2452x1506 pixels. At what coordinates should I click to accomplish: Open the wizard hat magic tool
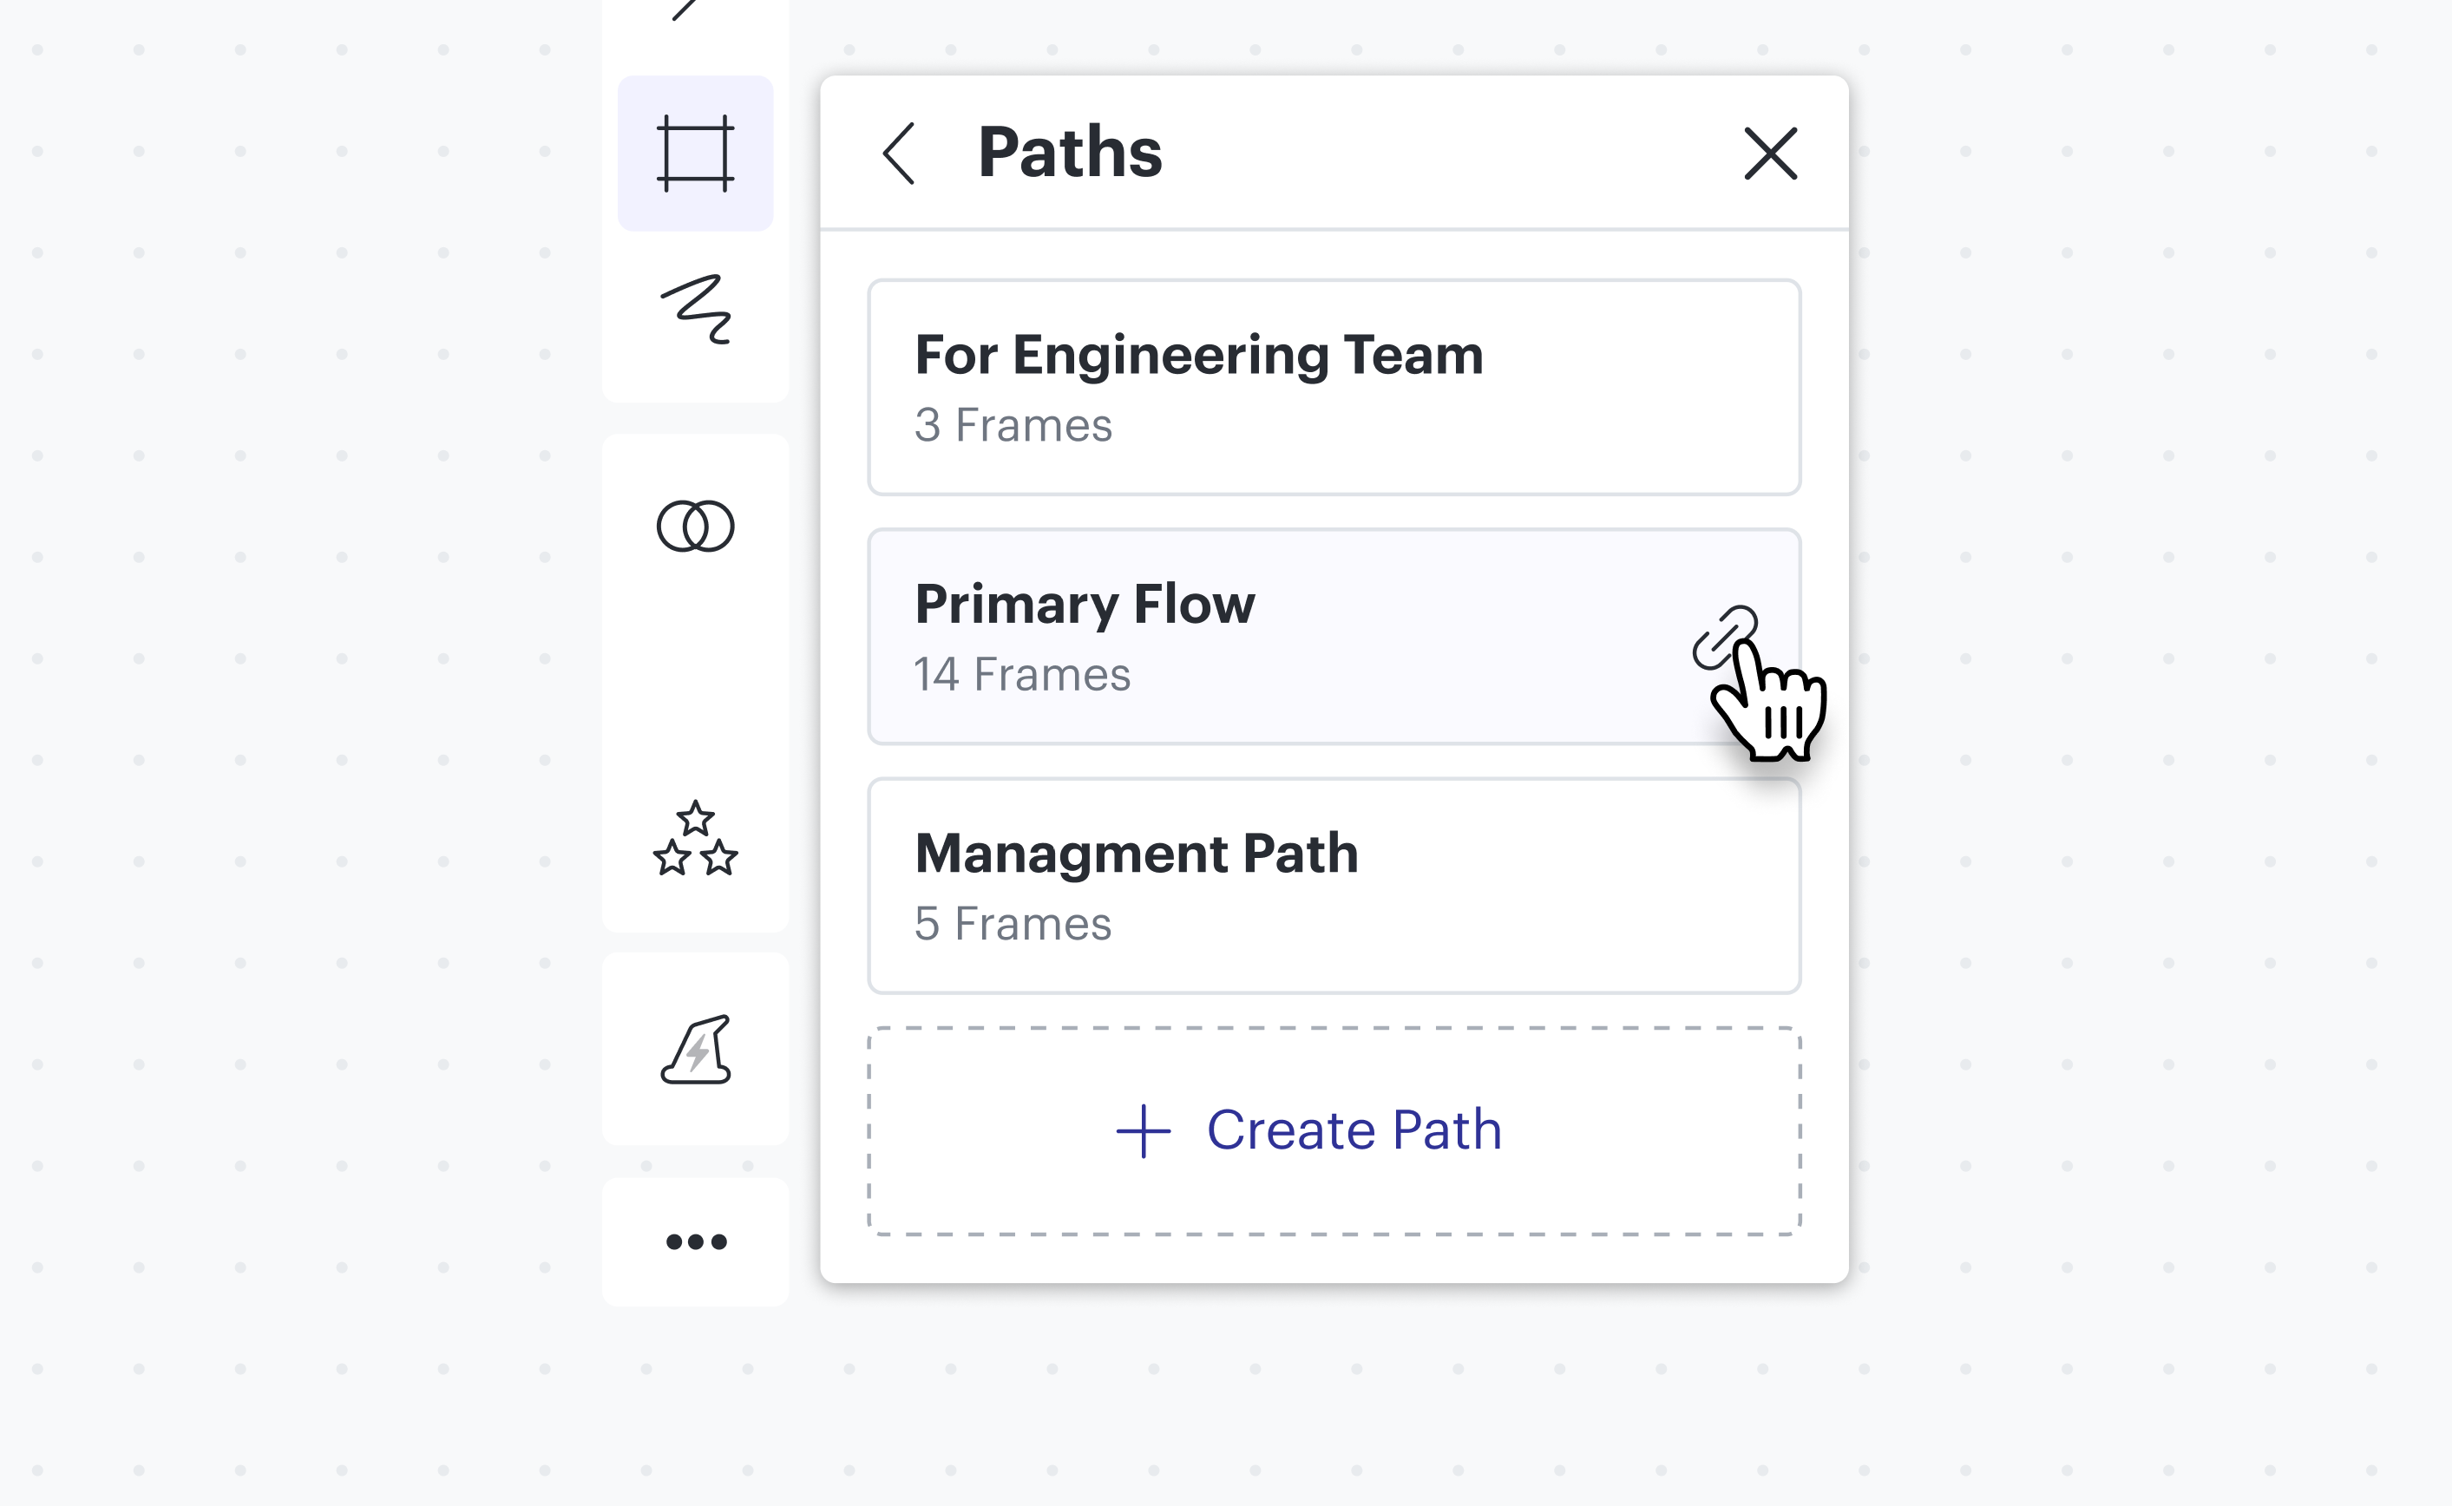pos(695,1050)
